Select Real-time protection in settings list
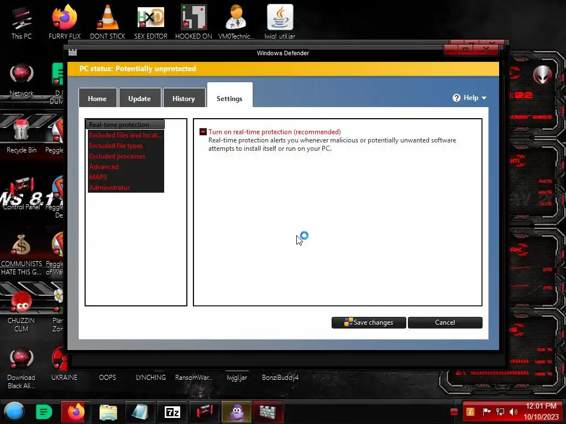566x424 pixels. (x=125, y=124)
